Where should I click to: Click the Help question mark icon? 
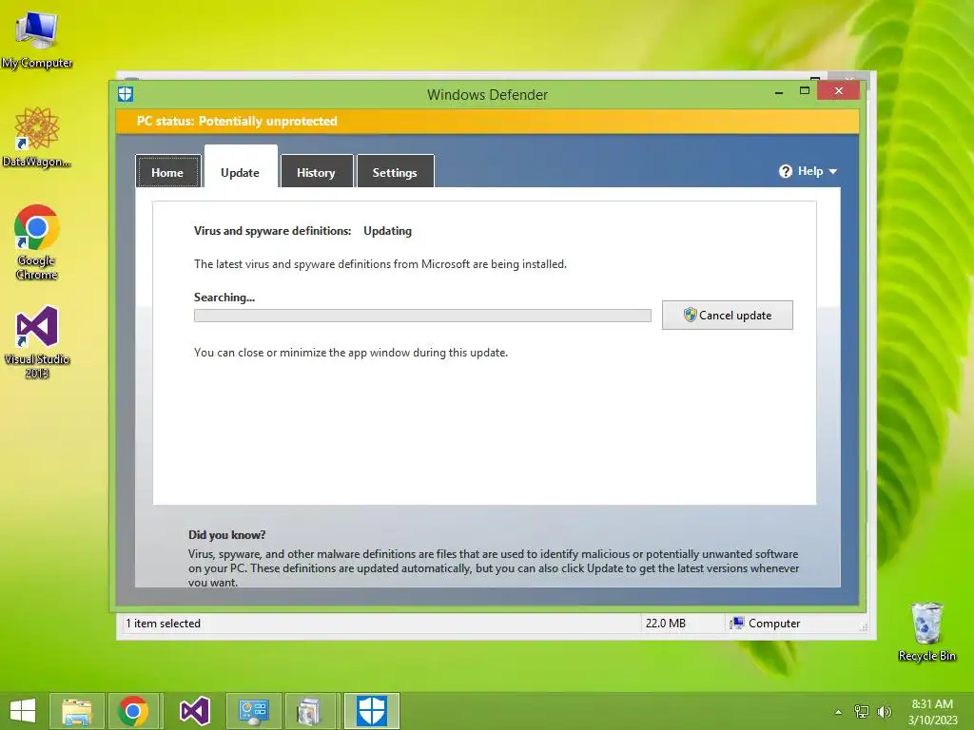coord(785,171)
